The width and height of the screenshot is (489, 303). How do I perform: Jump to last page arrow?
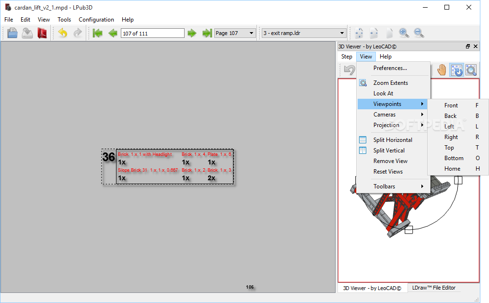pos(207,33)
